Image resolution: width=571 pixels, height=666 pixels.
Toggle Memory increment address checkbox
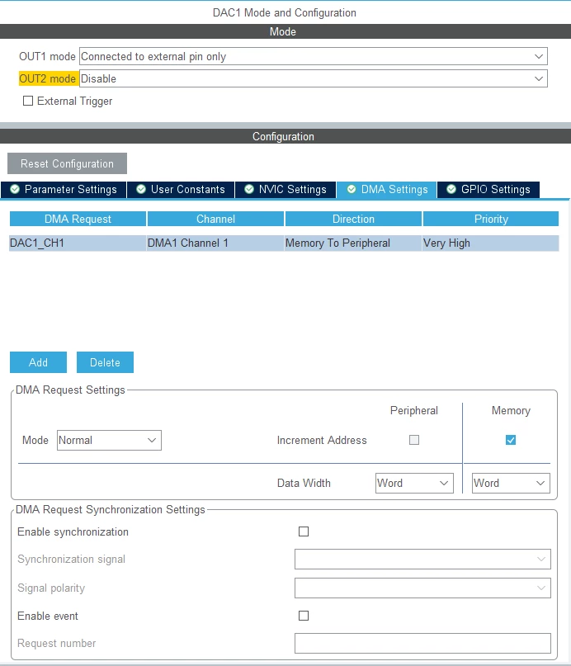point(511,440)
